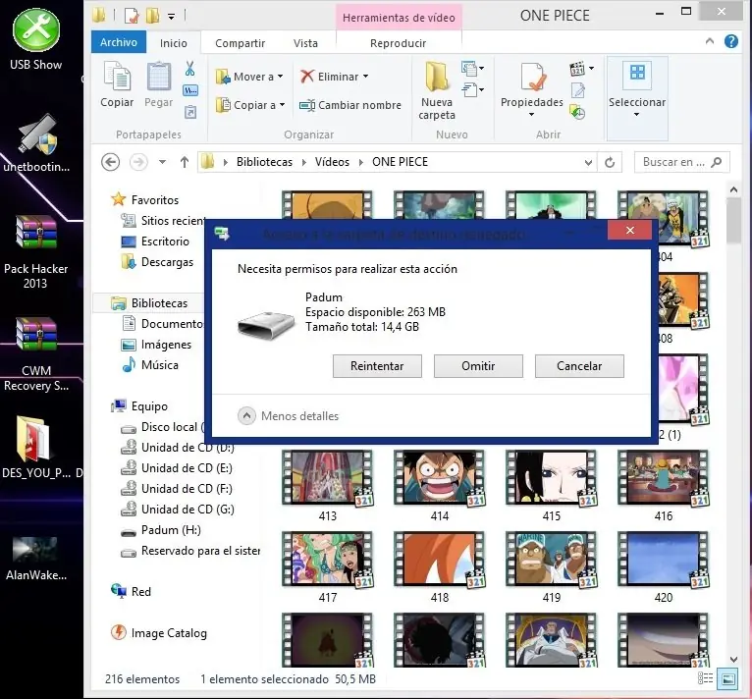Expand the Propiedades dropdown arrow

click(531, 114)
